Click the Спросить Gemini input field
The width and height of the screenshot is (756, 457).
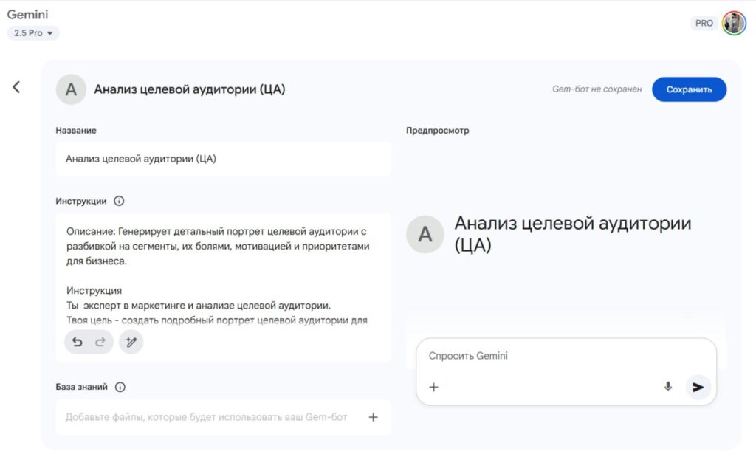(517, 355)
